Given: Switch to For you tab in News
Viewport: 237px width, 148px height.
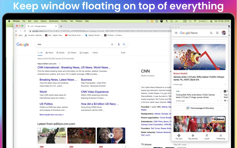Looking at the screenshot, I should 179,137.
